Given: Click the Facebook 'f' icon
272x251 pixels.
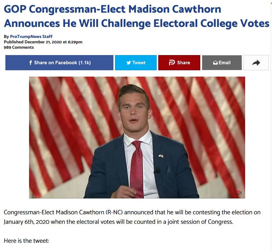Looking at the screenshot, I should pyautogui.click(x=31, y=63).
